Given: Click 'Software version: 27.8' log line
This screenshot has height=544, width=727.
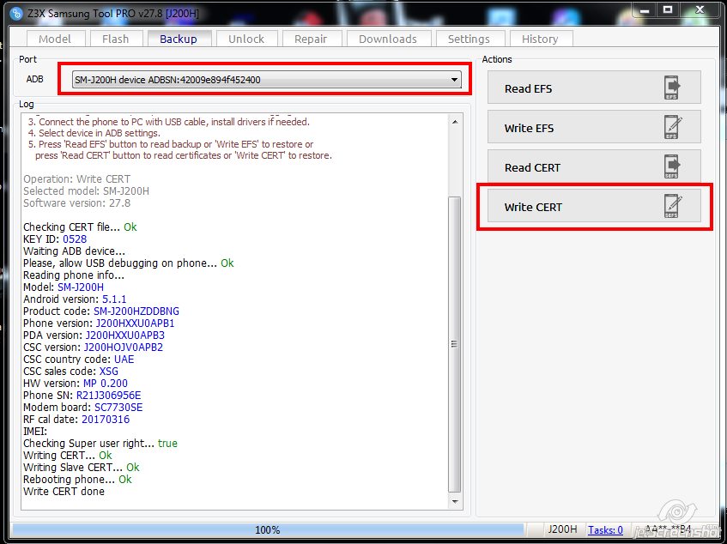Looking at the screenshot, I should click(77, 203).
